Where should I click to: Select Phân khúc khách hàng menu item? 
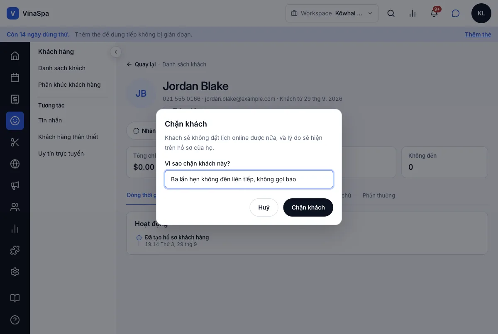(69, 85)
